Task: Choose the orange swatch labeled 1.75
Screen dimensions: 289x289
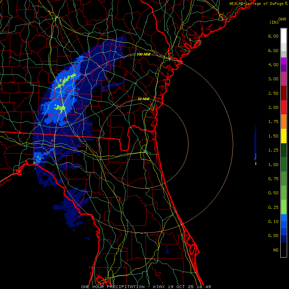Action: (284, 121)
